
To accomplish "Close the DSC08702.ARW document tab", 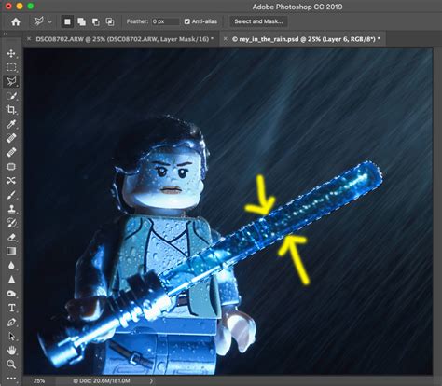I will point(29,39).
